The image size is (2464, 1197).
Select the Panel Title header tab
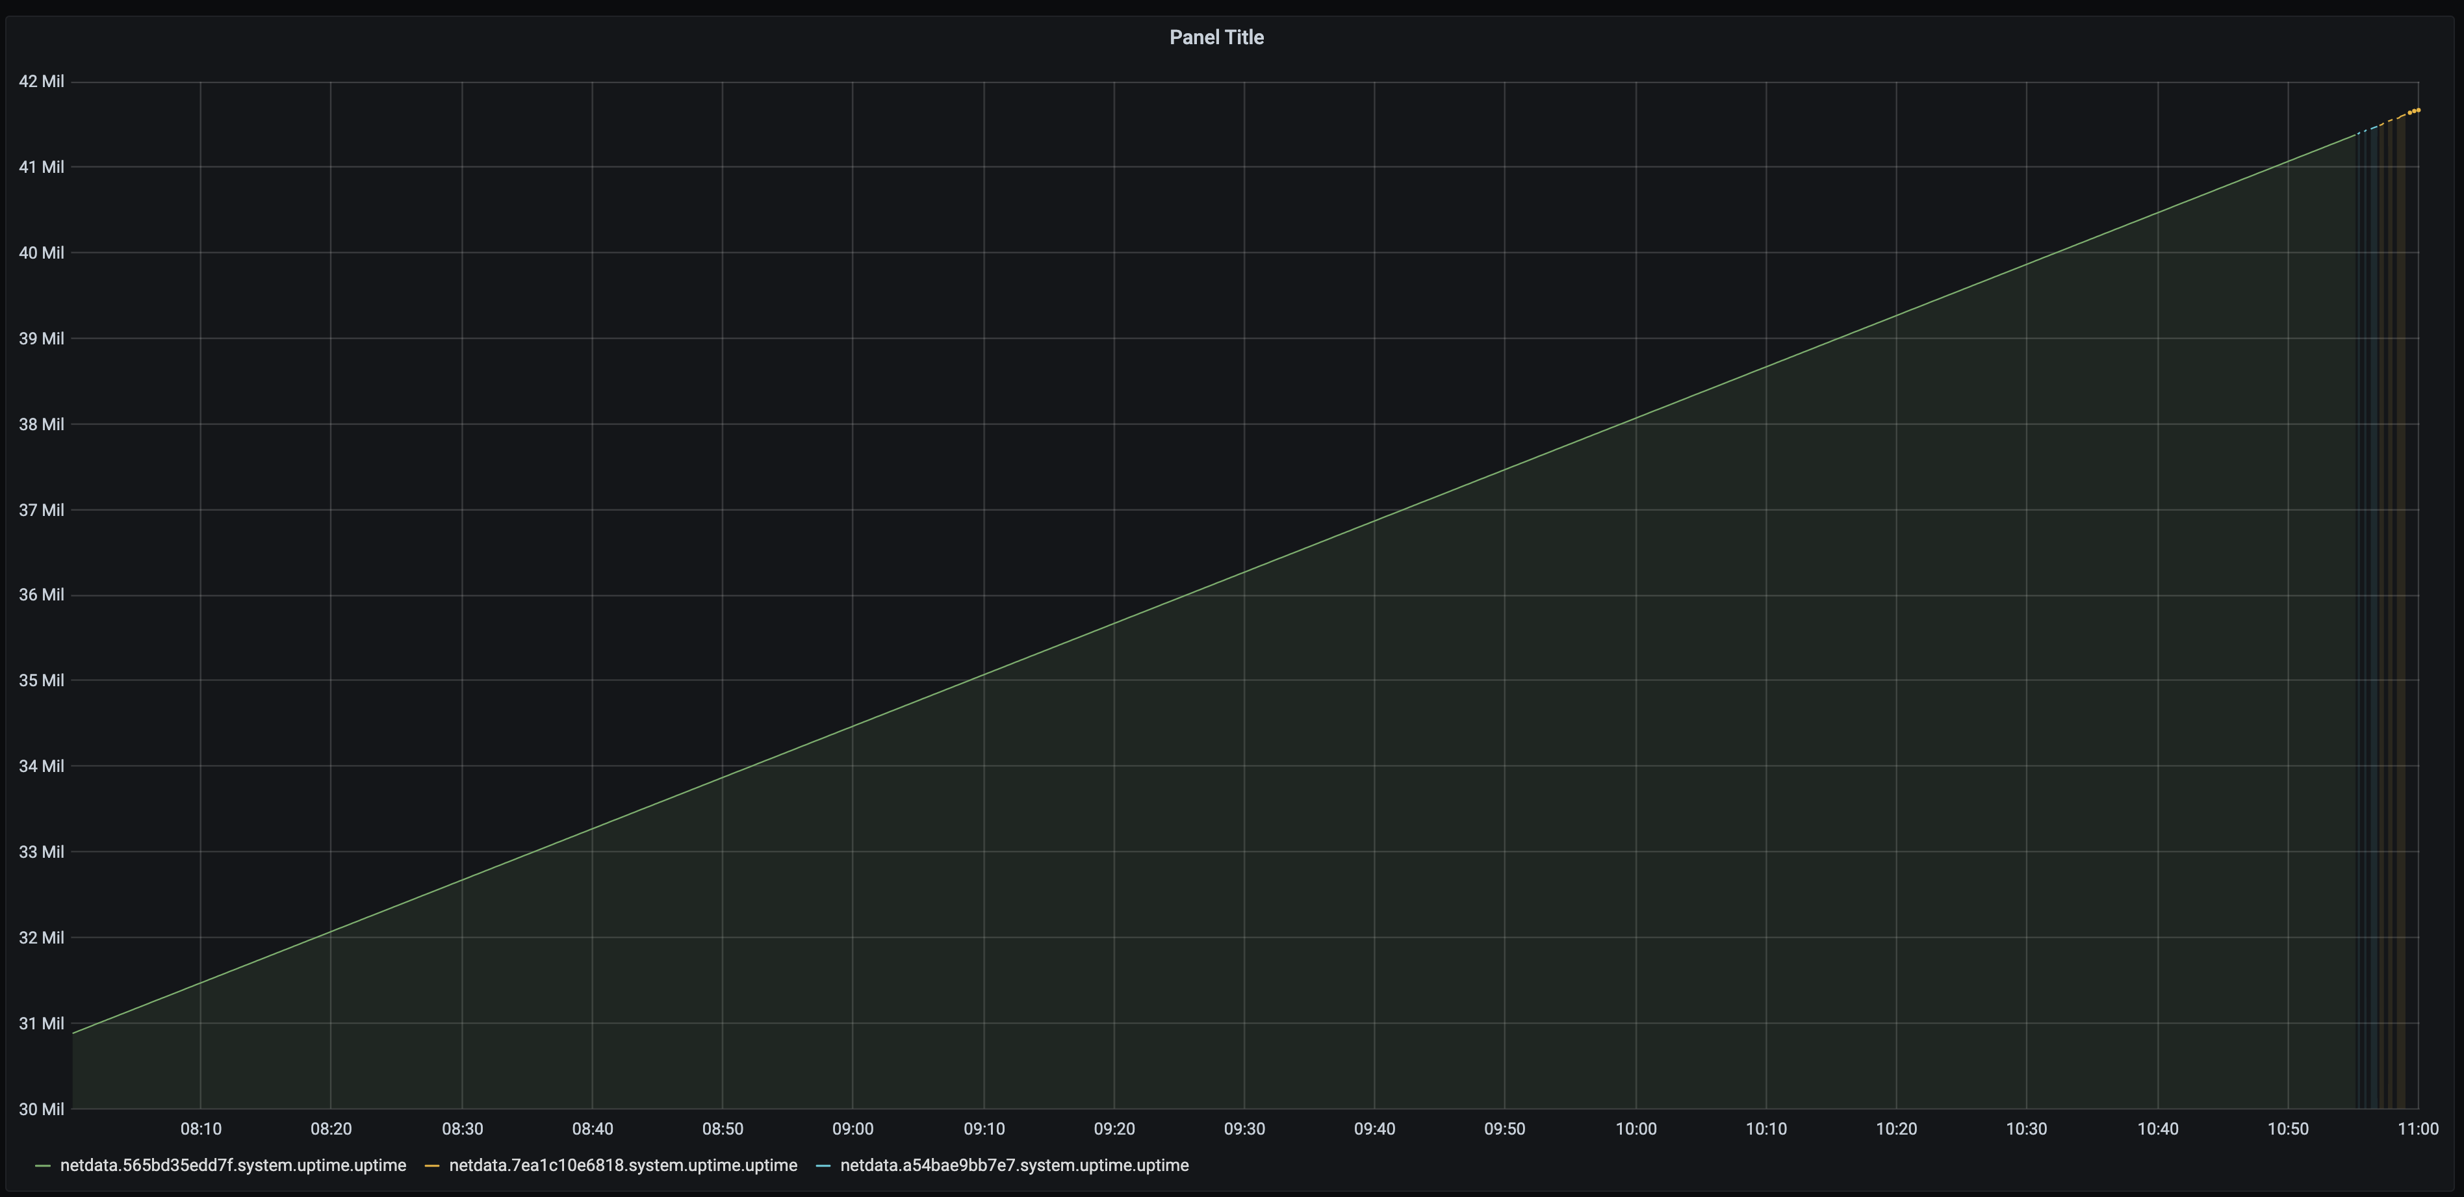click(1216, 37)
